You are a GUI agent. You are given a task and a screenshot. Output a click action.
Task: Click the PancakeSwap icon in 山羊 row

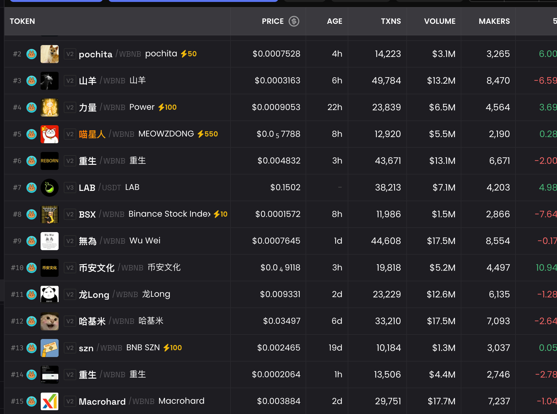tap(32, 80)
